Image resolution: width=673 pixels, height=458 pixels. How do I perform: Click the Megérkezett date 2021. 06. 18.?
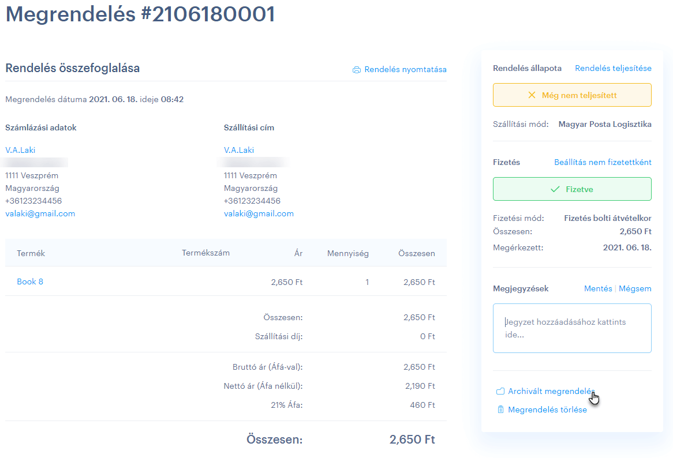coord(627,247)
